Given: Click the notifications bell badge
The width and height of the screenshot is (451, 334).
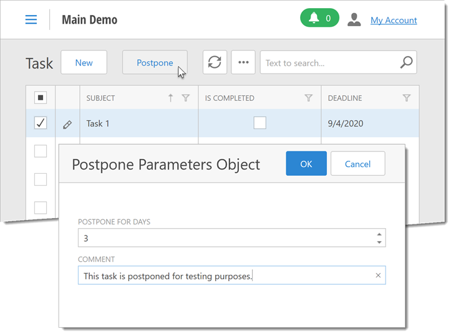Looking at the screenshot, I should (319, 18).
